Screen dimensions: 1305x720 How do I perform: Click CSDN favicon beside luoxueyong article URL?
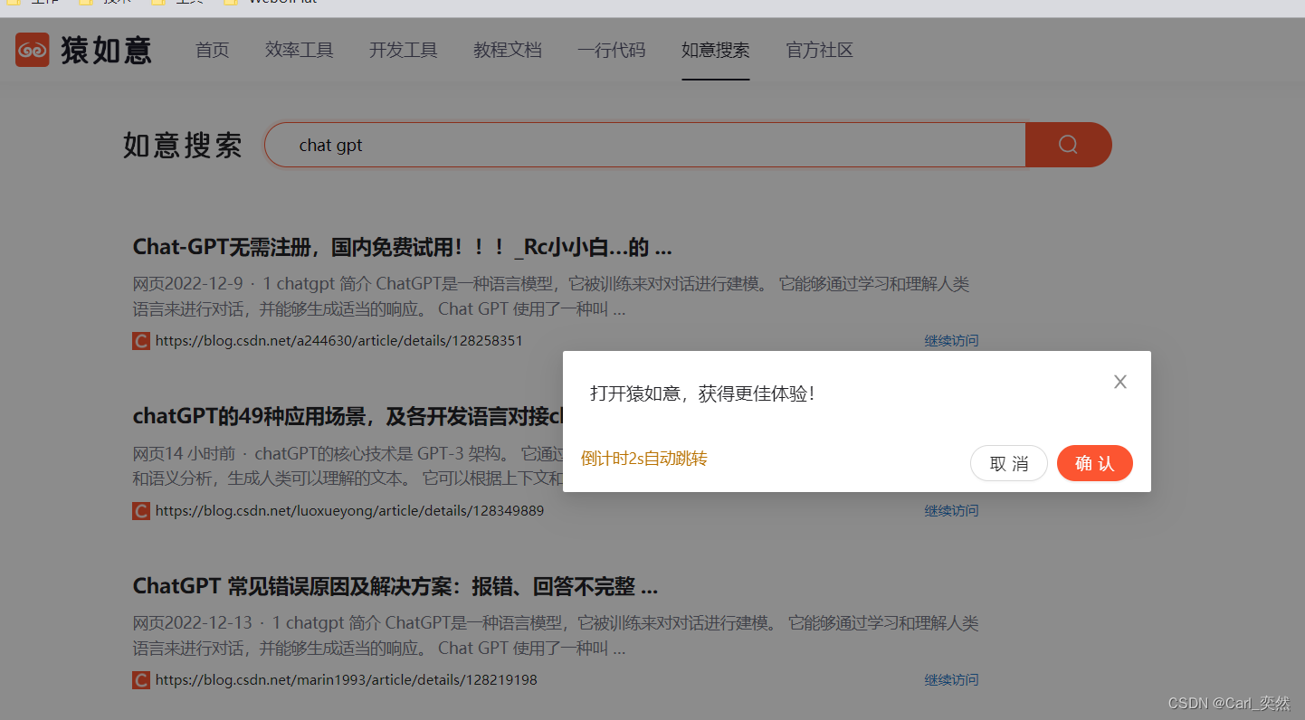pos(141,511)
